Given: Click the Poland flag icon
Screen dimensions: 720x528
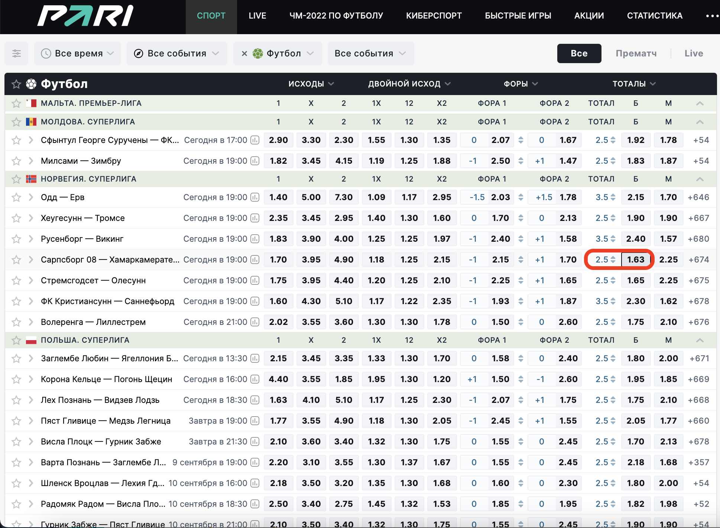Looking at the screenshot, I should click(31, 340).
